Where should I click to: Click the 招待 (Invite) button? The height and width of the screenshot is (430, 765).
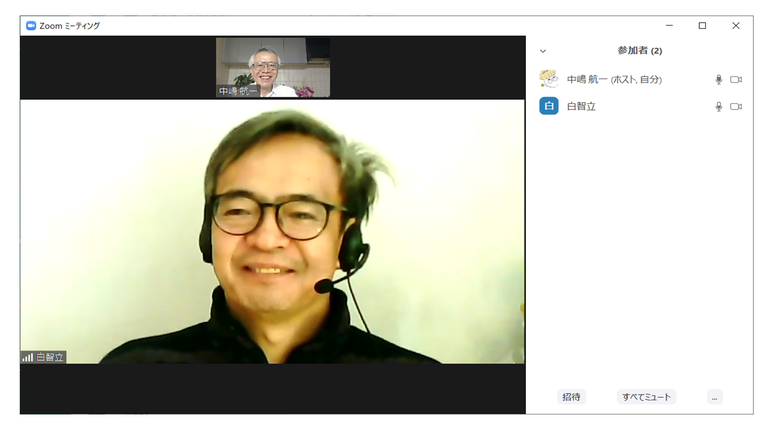point(571,397)
